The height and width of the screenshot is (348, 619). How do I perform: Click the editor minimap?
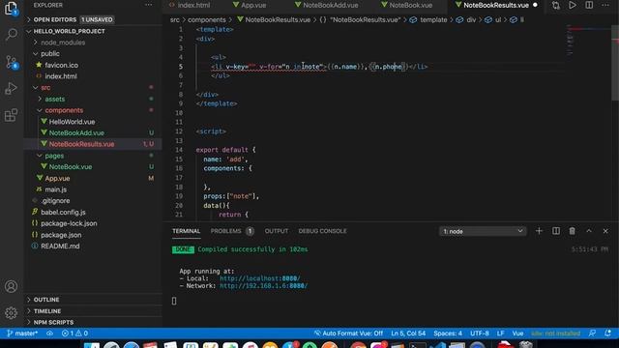click(x=588, y=40)
